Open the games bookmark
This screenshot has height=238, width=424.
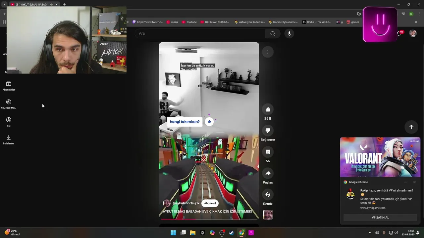point(353,22)
